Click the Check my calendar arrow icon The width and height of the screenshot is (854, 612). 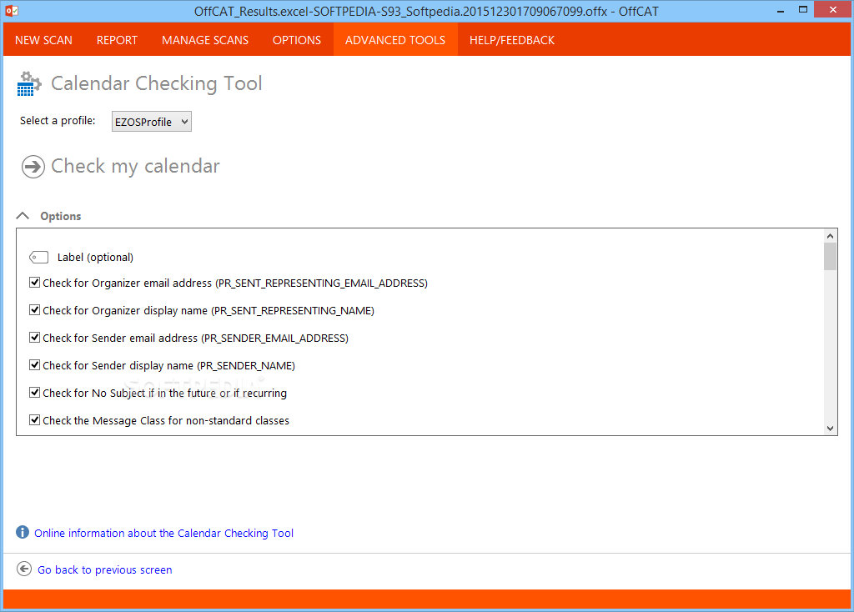point(33,167)
